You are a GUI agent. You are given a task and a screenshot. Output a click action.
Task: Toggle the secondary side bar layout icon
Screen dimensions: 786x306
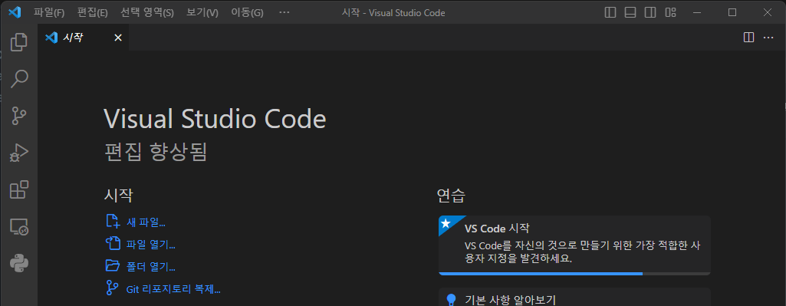[650, 12]
